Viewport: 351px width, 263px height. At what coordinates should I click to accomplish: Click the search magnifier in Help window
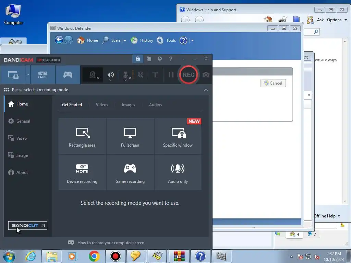click(x=316, y=32)
